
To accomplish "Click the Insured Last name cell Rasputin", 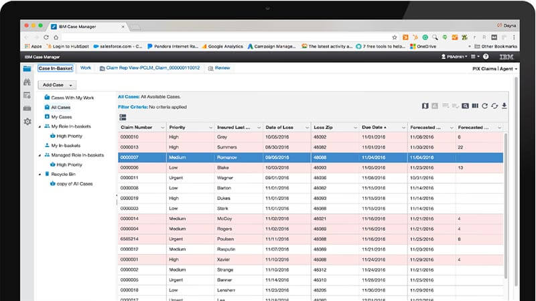I will click(x=226, y=249).
